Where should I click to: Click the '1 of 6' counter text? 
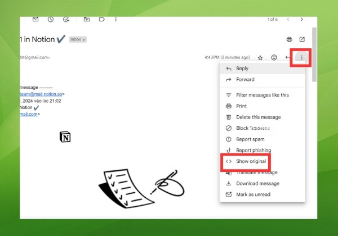click(x=273, y=19)
